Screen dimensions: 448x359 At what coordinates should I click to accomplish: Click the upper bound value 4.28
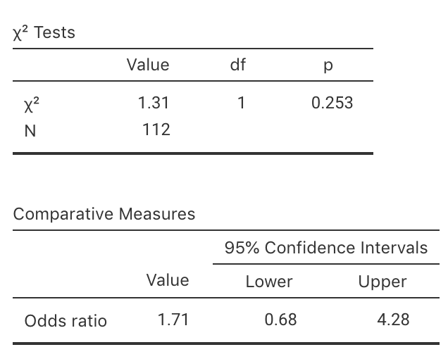click(x=393, y=320)
